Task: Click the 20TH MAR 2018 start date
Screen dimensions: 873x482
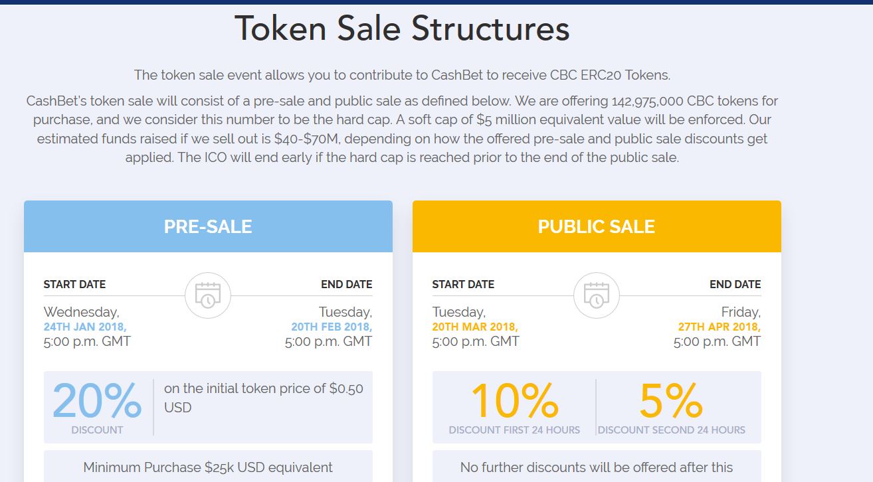Action: (x=475, y=327)
